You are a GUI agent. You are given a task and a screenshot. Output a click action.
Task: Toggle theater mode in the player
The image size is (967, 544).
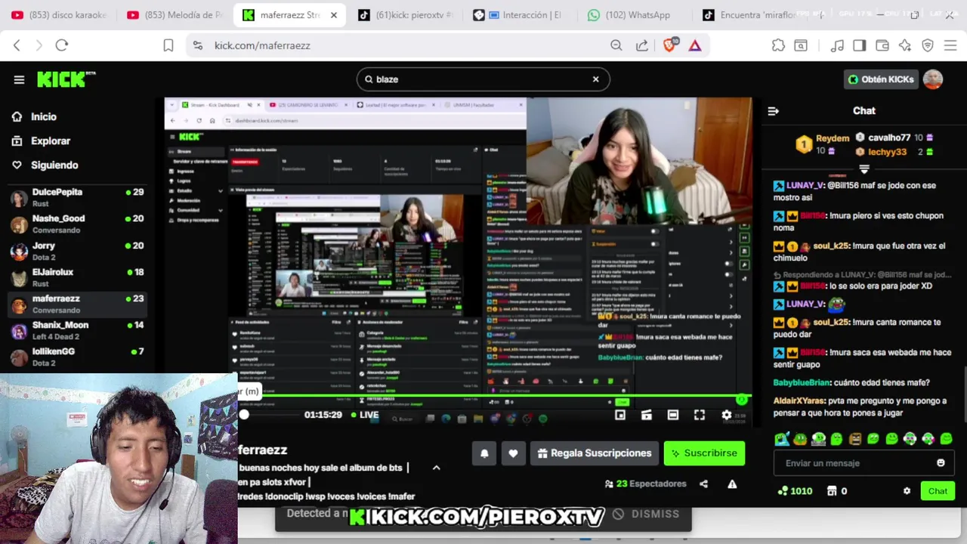coord(673,415)
